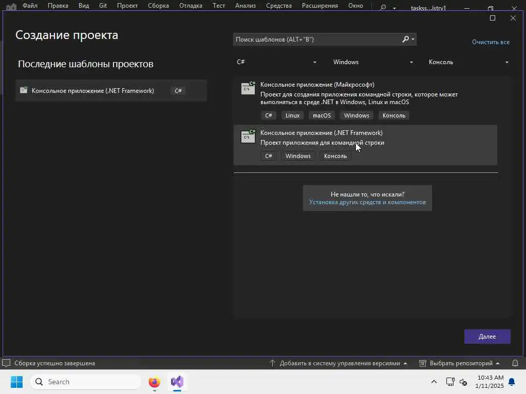
Task: Open the Средства menu
Action: (x=279, y=6)
